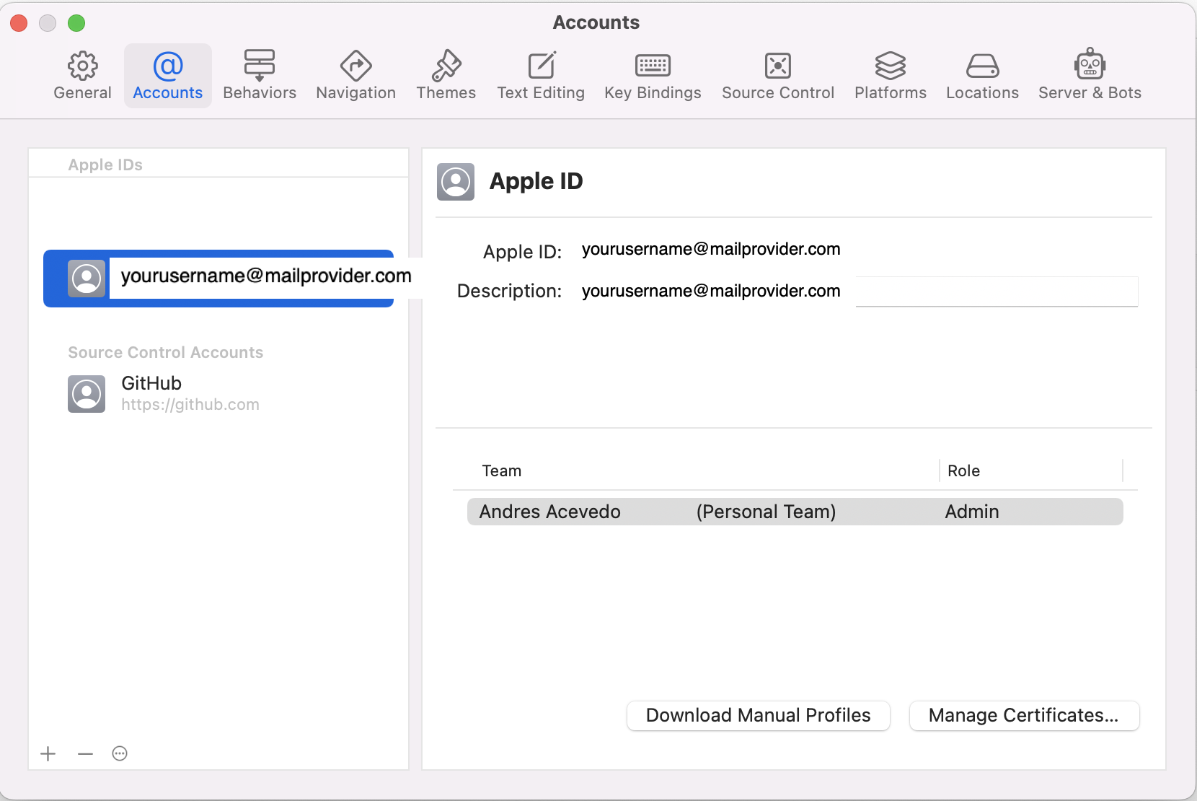This screenshot has height=801, width=1197.
Task: Click the Description input field
Action: click(860, 292)
